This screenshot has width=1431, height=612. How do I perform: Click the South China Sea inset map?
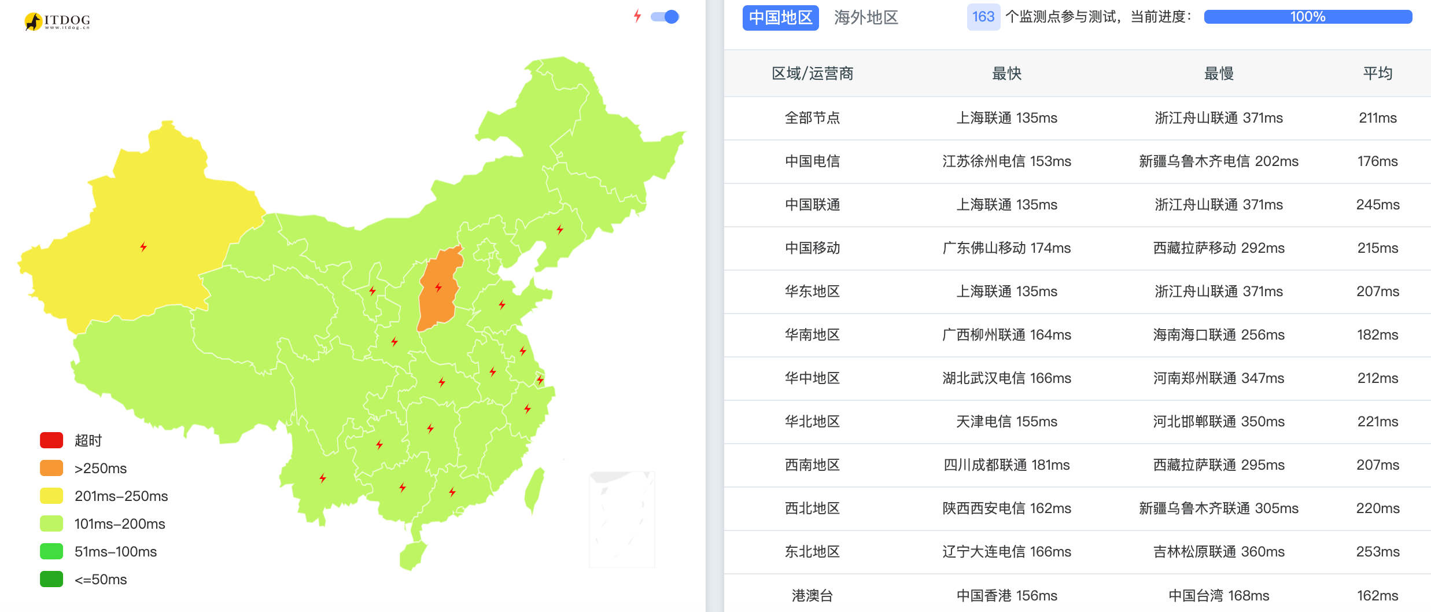pyautogui.click(x=622, y=519)
